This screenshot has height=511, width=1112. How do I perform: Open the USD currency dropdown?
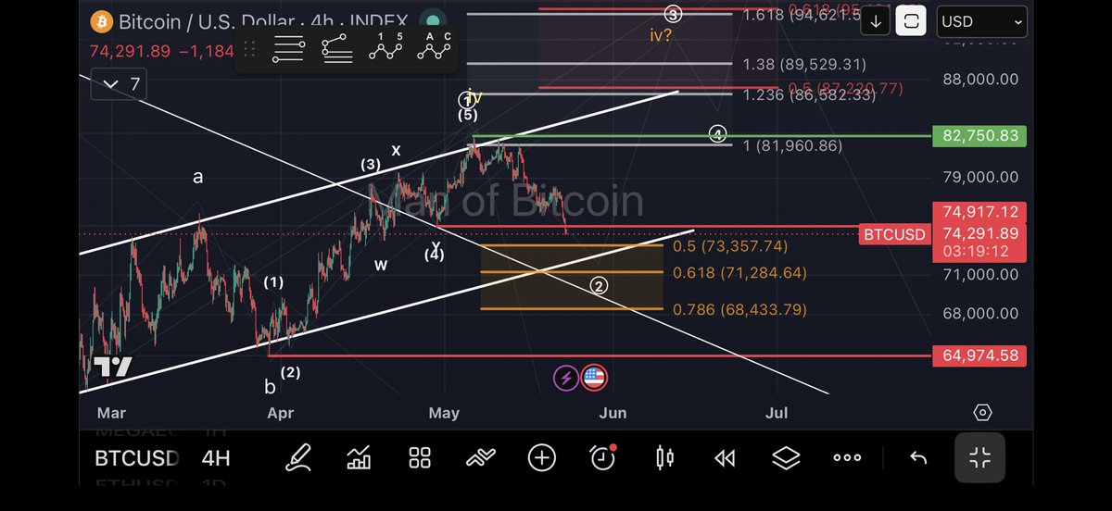pos(981,21)
